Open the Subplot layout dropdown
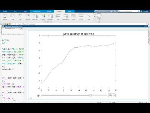Image resolution: width=150 pixels, height=113 pixels. 99,17
